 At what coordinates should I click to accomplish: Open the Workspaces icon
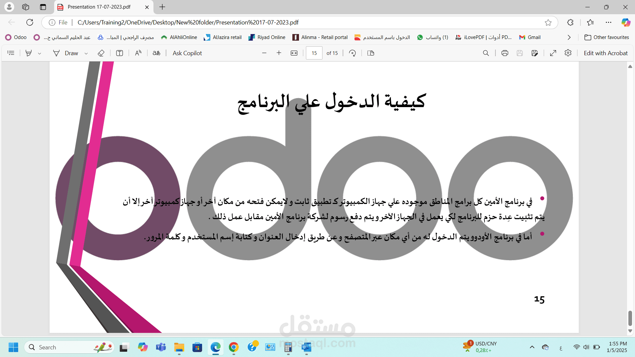click(x=25, y=7)
